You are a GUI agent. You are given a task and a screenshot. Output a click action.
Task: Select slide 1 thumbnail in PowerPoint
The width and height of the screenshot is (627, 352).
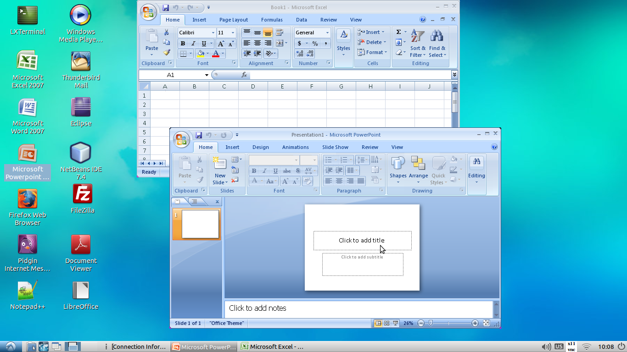click(201, 224)
